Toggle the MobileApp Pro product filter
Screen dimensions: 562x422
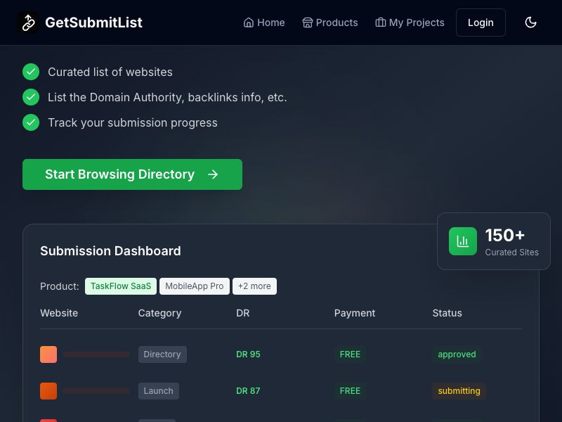[195, 286]
